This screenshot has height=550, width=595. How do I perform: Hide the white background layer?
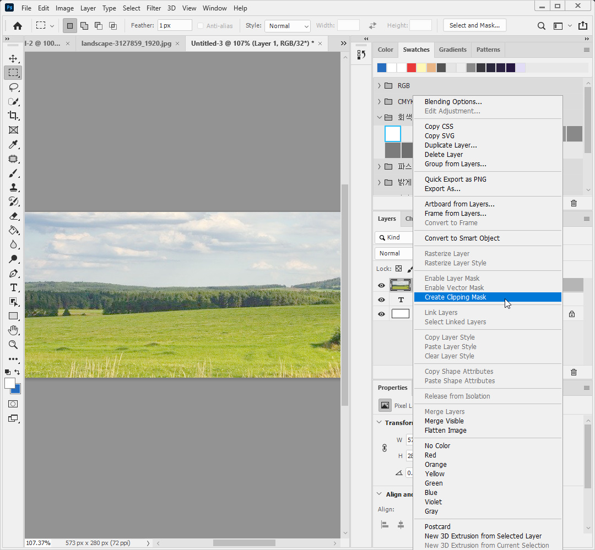(x=381, y=314)
